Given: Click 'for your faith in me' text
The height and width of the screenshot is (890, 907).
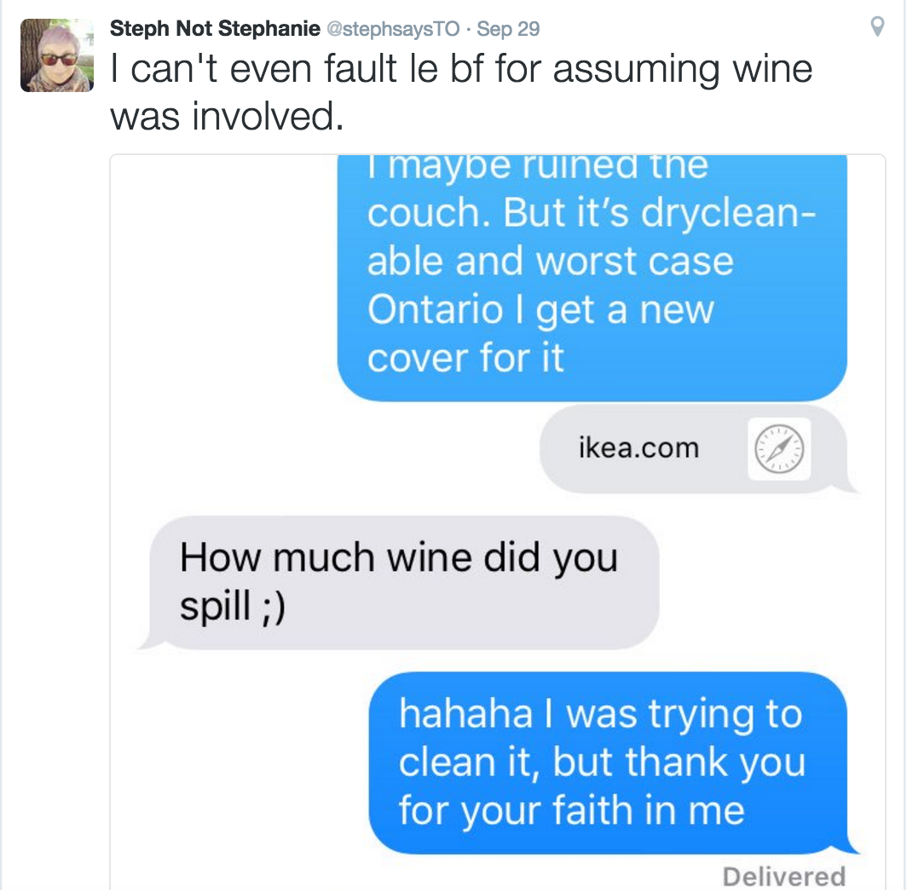Looking at the screenshot, I should click(571, 809).
